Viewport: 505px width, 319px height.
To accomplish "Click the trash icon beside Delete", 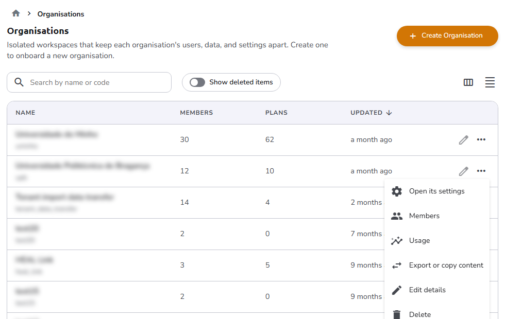I will tap(396, 314).
